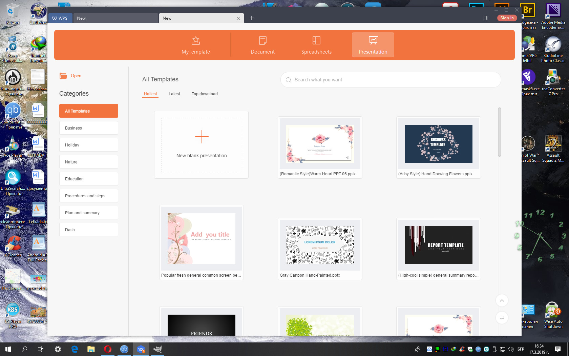Switch to the Document templates tab
This screenshot has width=569, height=356.
point(262,45)
